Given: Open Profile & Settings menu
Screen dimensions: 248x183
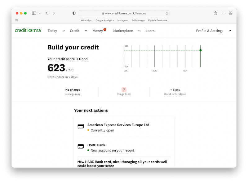Looking at the screenshot, I should click(210, 31).
